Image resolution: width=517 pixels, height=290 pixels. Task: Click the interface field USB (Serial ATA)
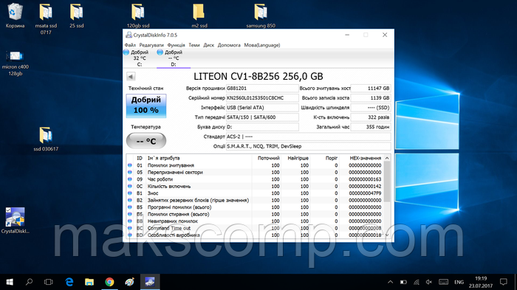262,108
